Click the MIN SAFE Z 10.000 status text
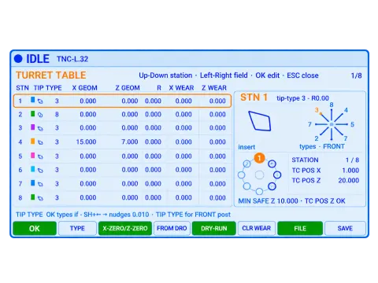Image resolution: width=378 pixels, height=283 pixels. pyautogui.click(x=269, y=201)
